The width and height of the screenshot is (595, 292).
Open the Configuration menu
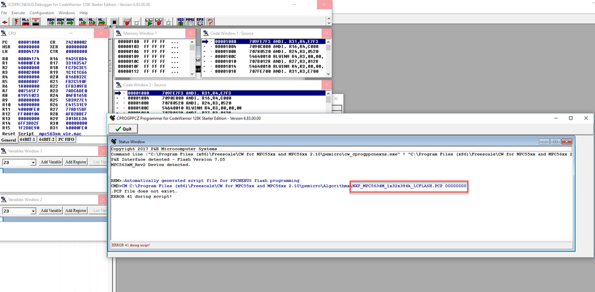42,13
